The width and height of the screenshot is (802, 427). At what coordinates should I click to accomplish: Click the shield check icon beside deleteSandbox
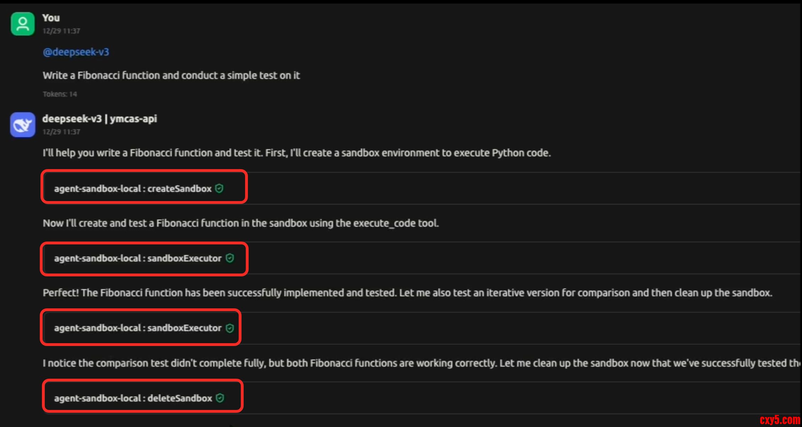(x=220, y=398)
